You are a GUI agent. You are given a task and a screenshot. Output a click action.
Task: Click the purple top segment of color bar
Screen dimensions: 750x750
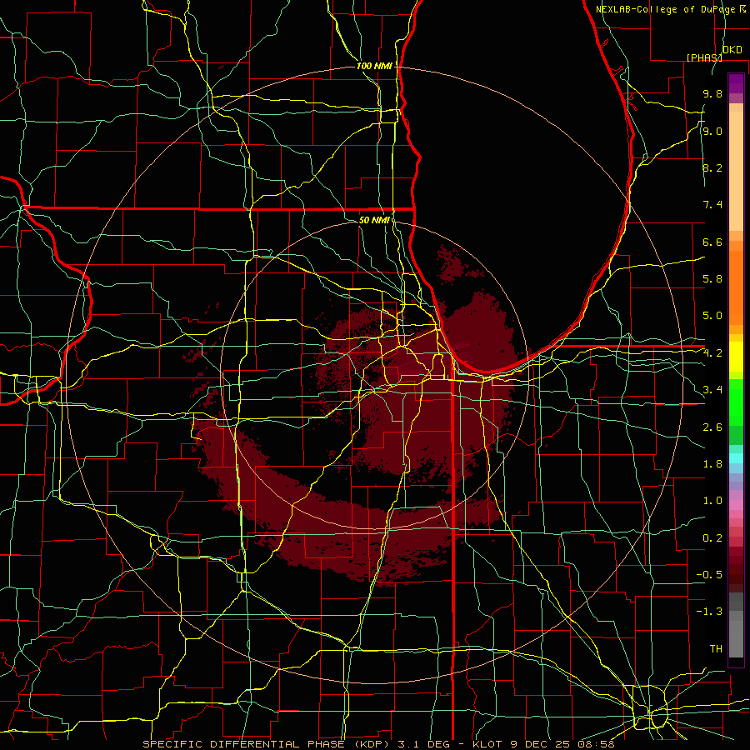tap(736, 83)
